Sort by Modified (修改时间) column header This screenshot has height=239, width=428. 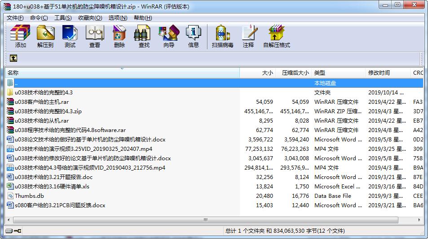pyautogui.click(x=388, y=73)
